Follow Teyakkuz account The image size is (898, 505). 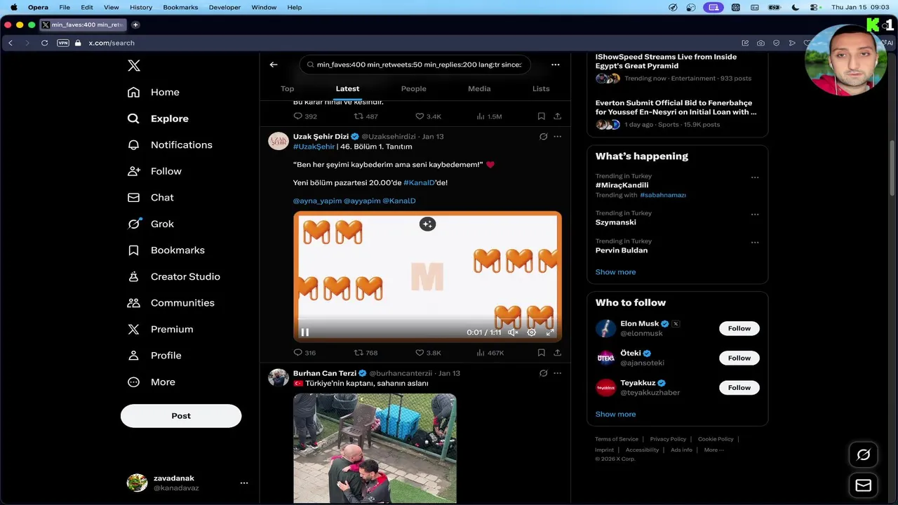(739, 387)
